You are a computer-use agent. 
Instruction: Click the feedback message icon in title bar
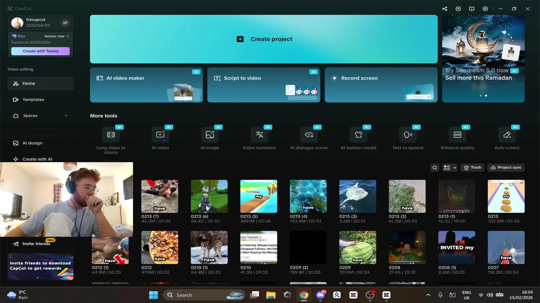coord(472,9)
